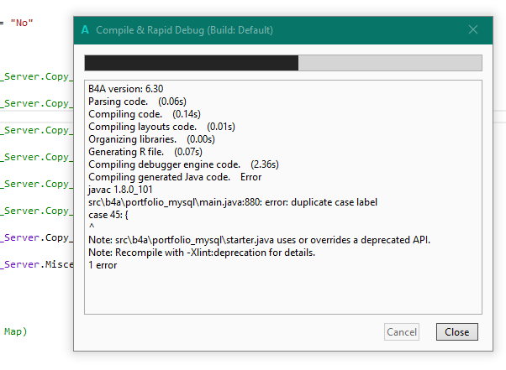This screenshot has height=370, width=506.
Task: Click the '1 error' summary line
Action: pyautogui.click(x=103, y=265)
